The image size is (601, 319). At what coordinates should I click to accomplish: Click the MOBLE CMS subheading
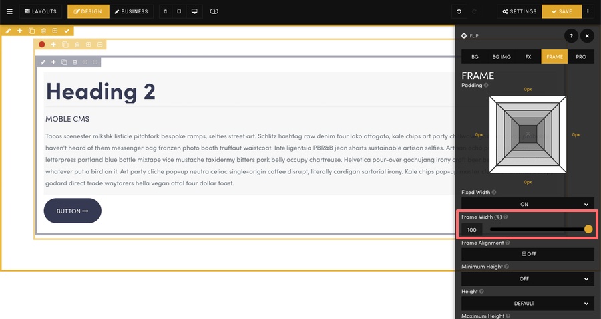pos(67,119)
